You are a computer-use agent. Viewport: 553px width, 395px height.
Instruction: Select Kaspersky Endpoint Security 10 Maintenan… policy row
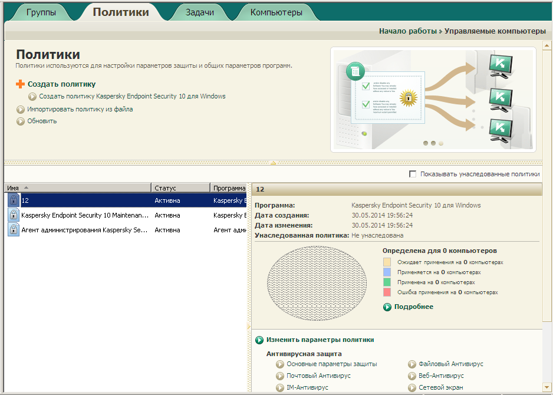pyautogui.click(x=126, y=215)
